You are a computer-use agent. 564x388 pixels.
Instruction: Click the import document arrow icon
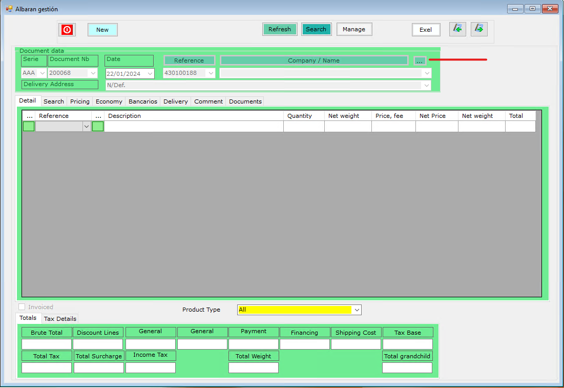point(457,29)
